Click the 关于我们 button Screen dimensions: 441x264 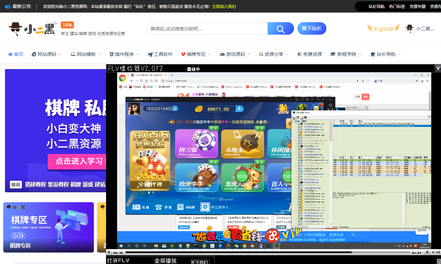(x=200, y=262)
